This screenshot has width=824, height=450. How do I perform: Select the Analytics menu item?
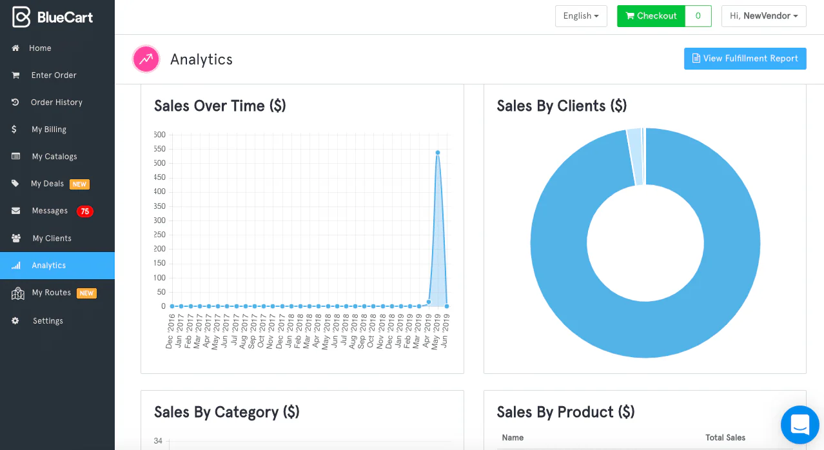[x=57, y=266]
